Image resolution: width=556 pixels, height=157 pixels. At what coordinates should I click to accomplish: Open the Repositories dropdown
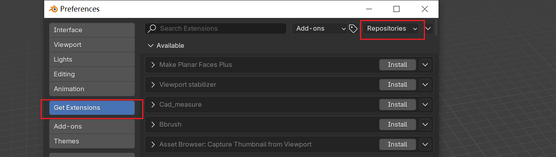pos(392,28)
